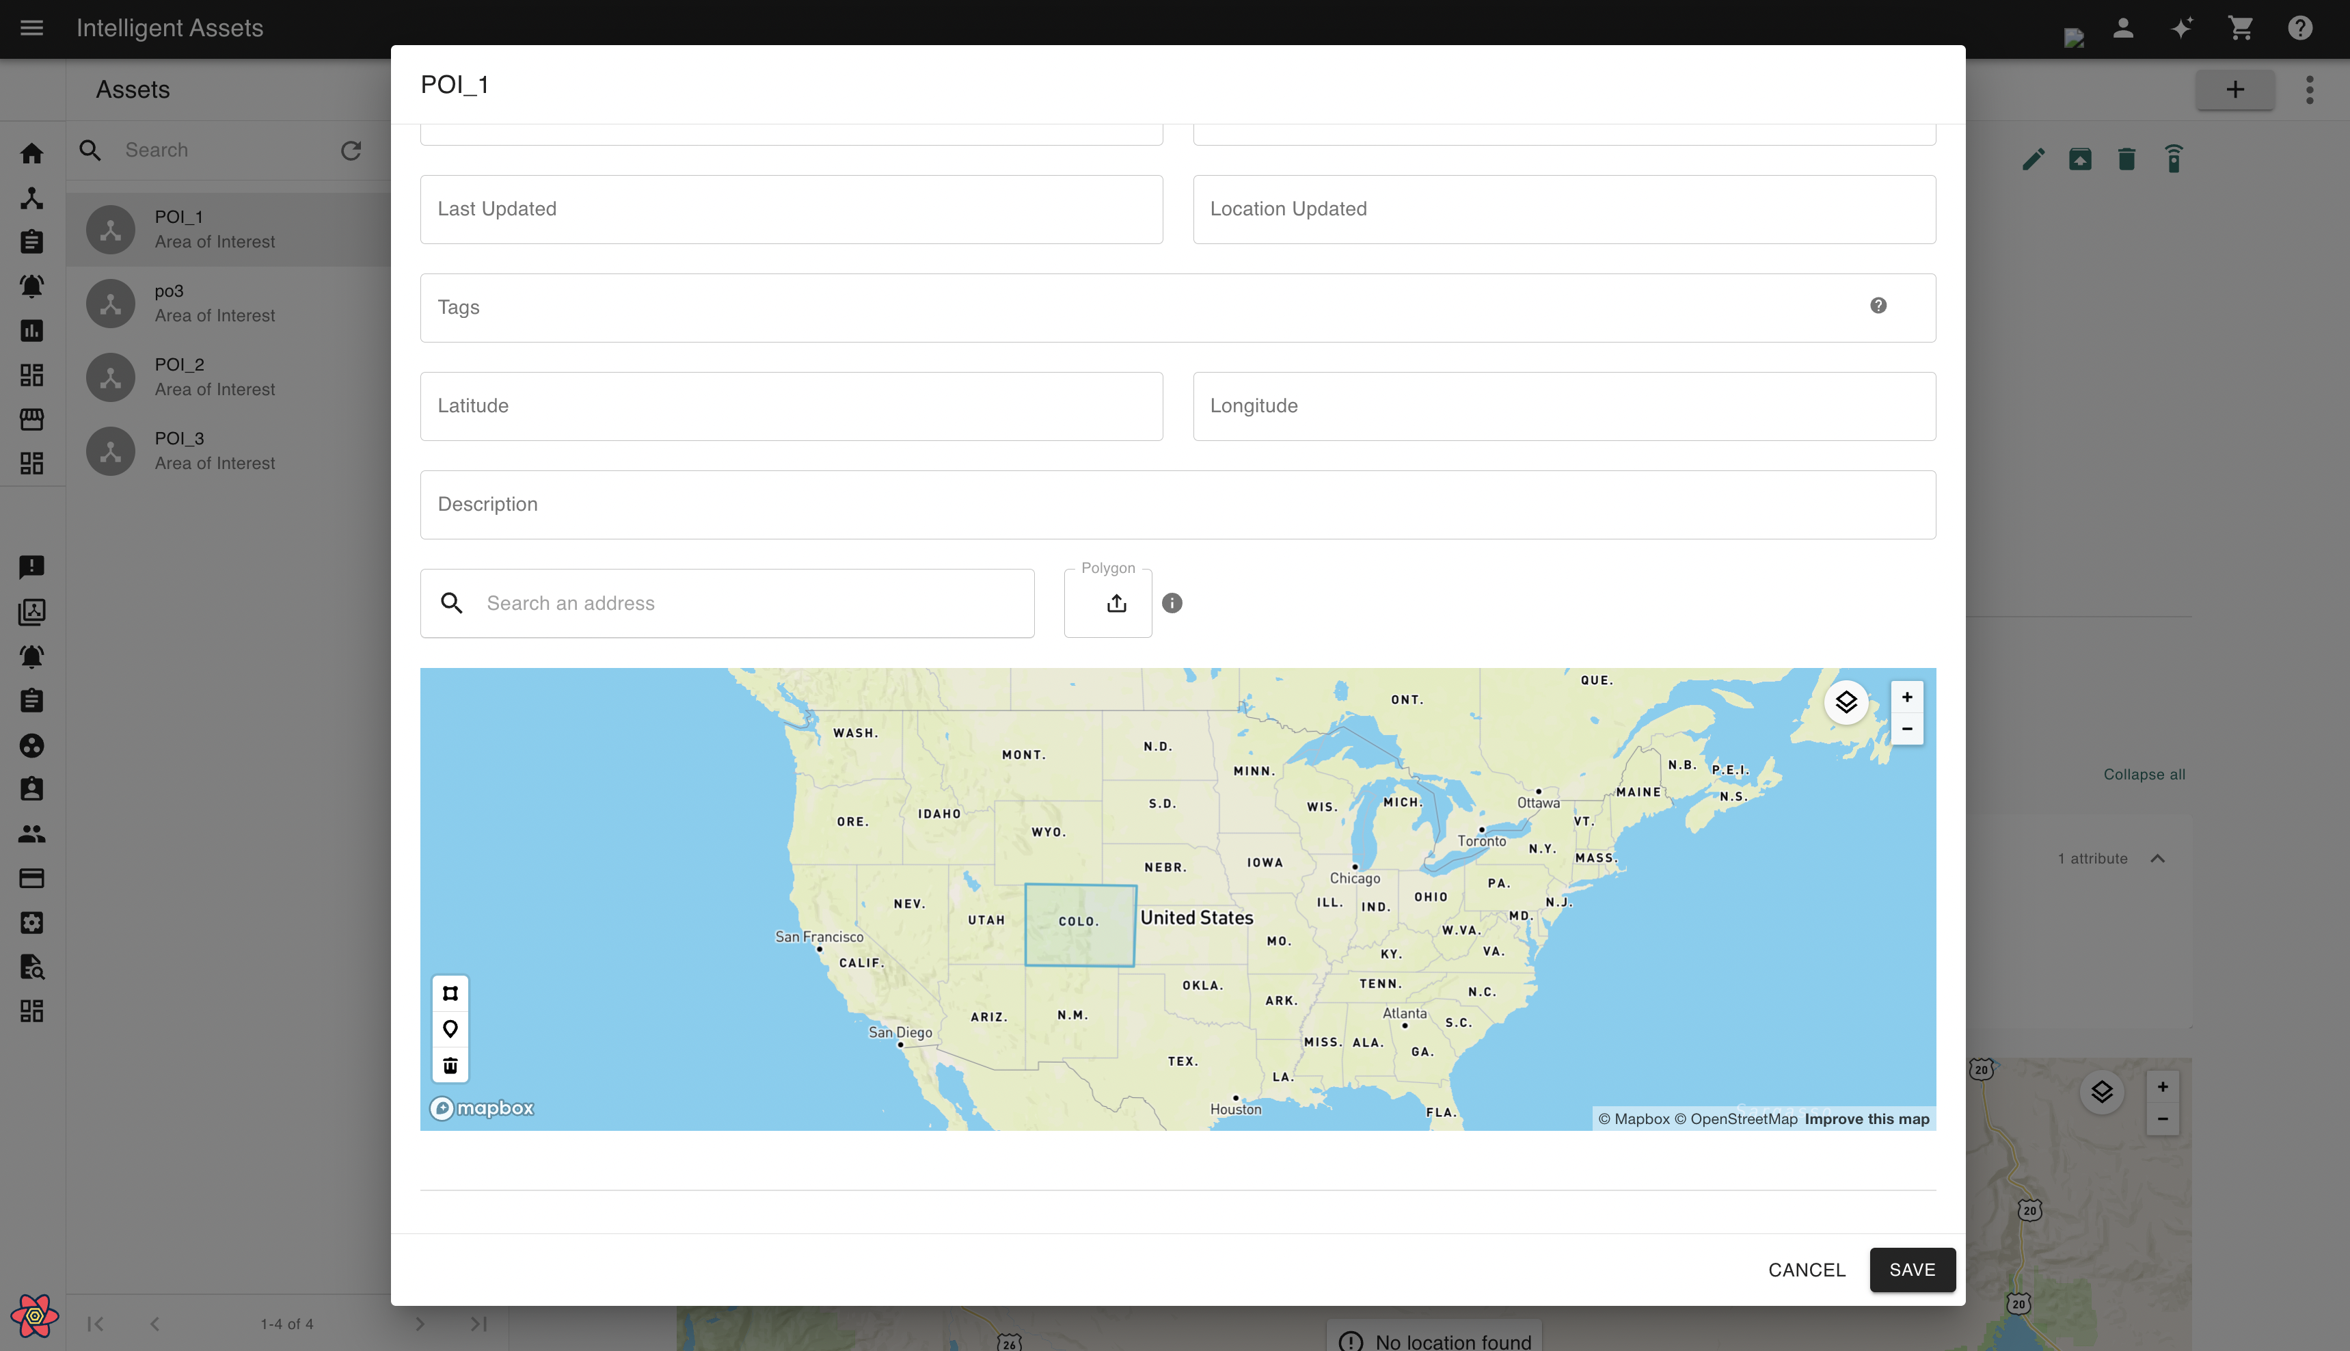Click the CANCEL button

(1806, 1270)
